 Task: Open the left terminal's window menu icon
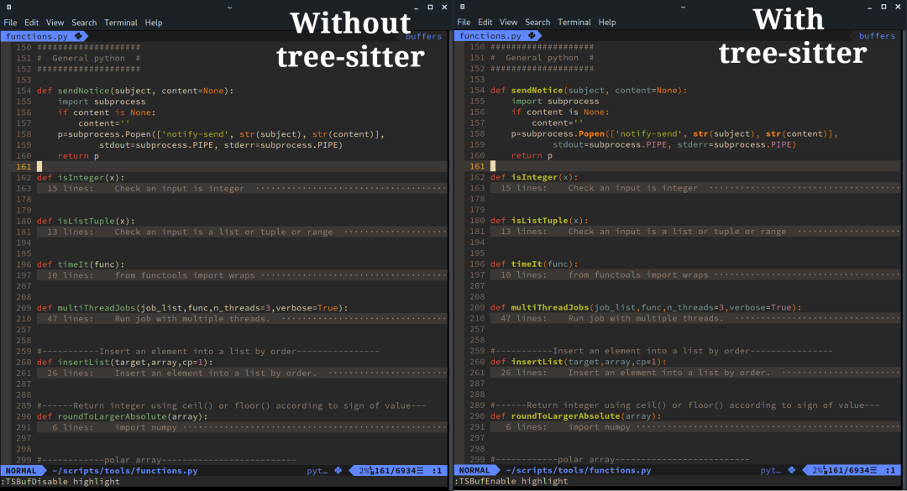click(8, 7)
